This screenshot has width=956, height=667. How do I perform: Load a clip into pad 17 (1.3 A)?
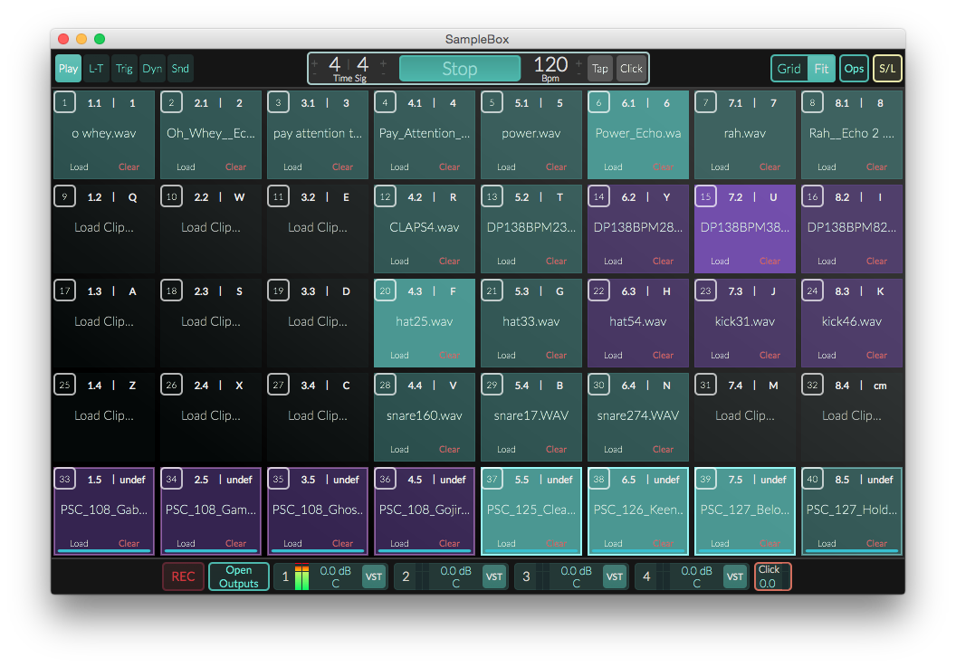(x=103, y=321)
